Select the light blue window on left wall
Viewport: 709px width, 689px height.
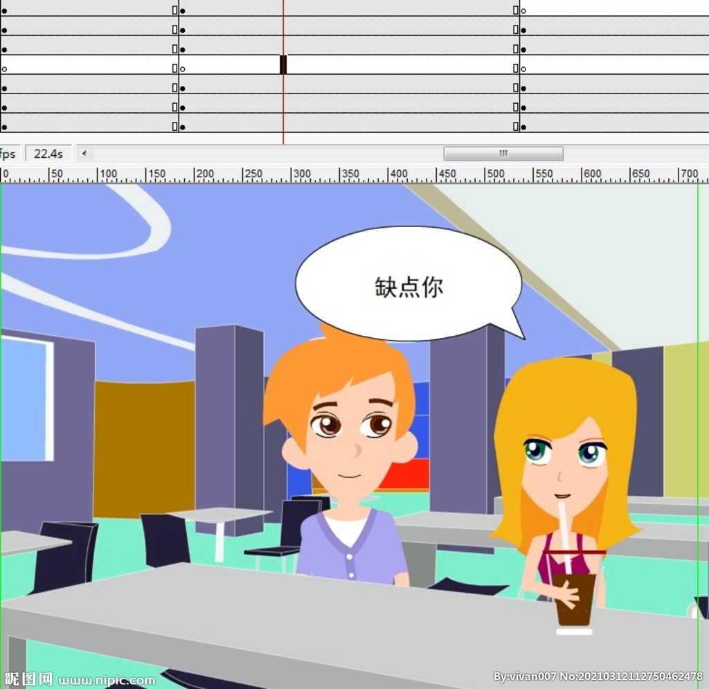pos(26,399)
